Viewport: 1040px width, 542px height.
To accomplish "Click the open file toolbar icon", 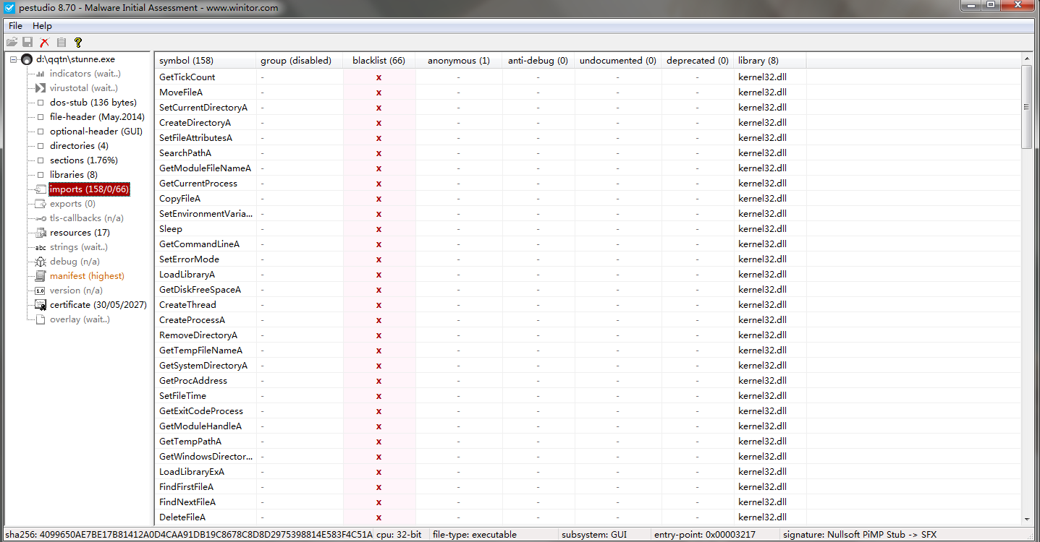I will 12,43.
